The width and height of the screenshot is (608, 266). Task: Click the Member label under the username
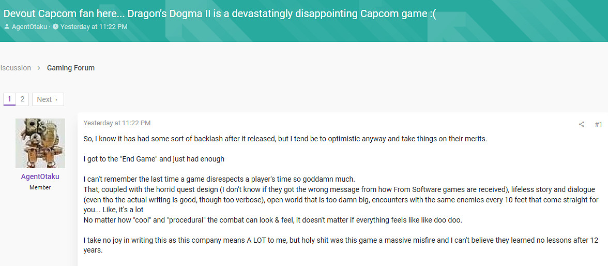click(x=40, y=187)
